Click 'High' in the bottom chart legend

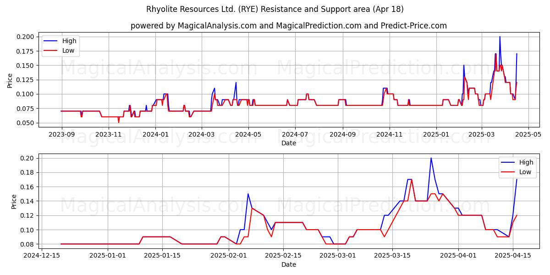pyautogui.click(x=526, y=162)
